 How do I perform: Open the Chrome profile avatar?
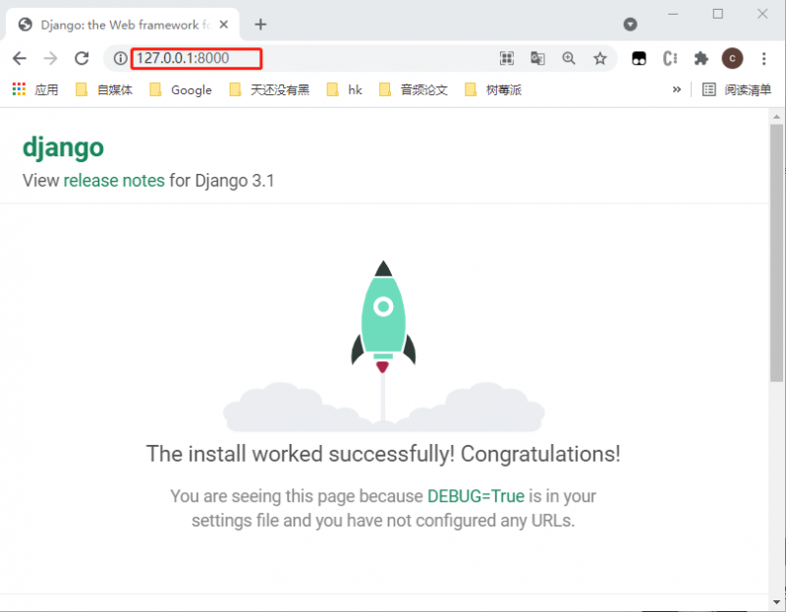tap(732, 59)
